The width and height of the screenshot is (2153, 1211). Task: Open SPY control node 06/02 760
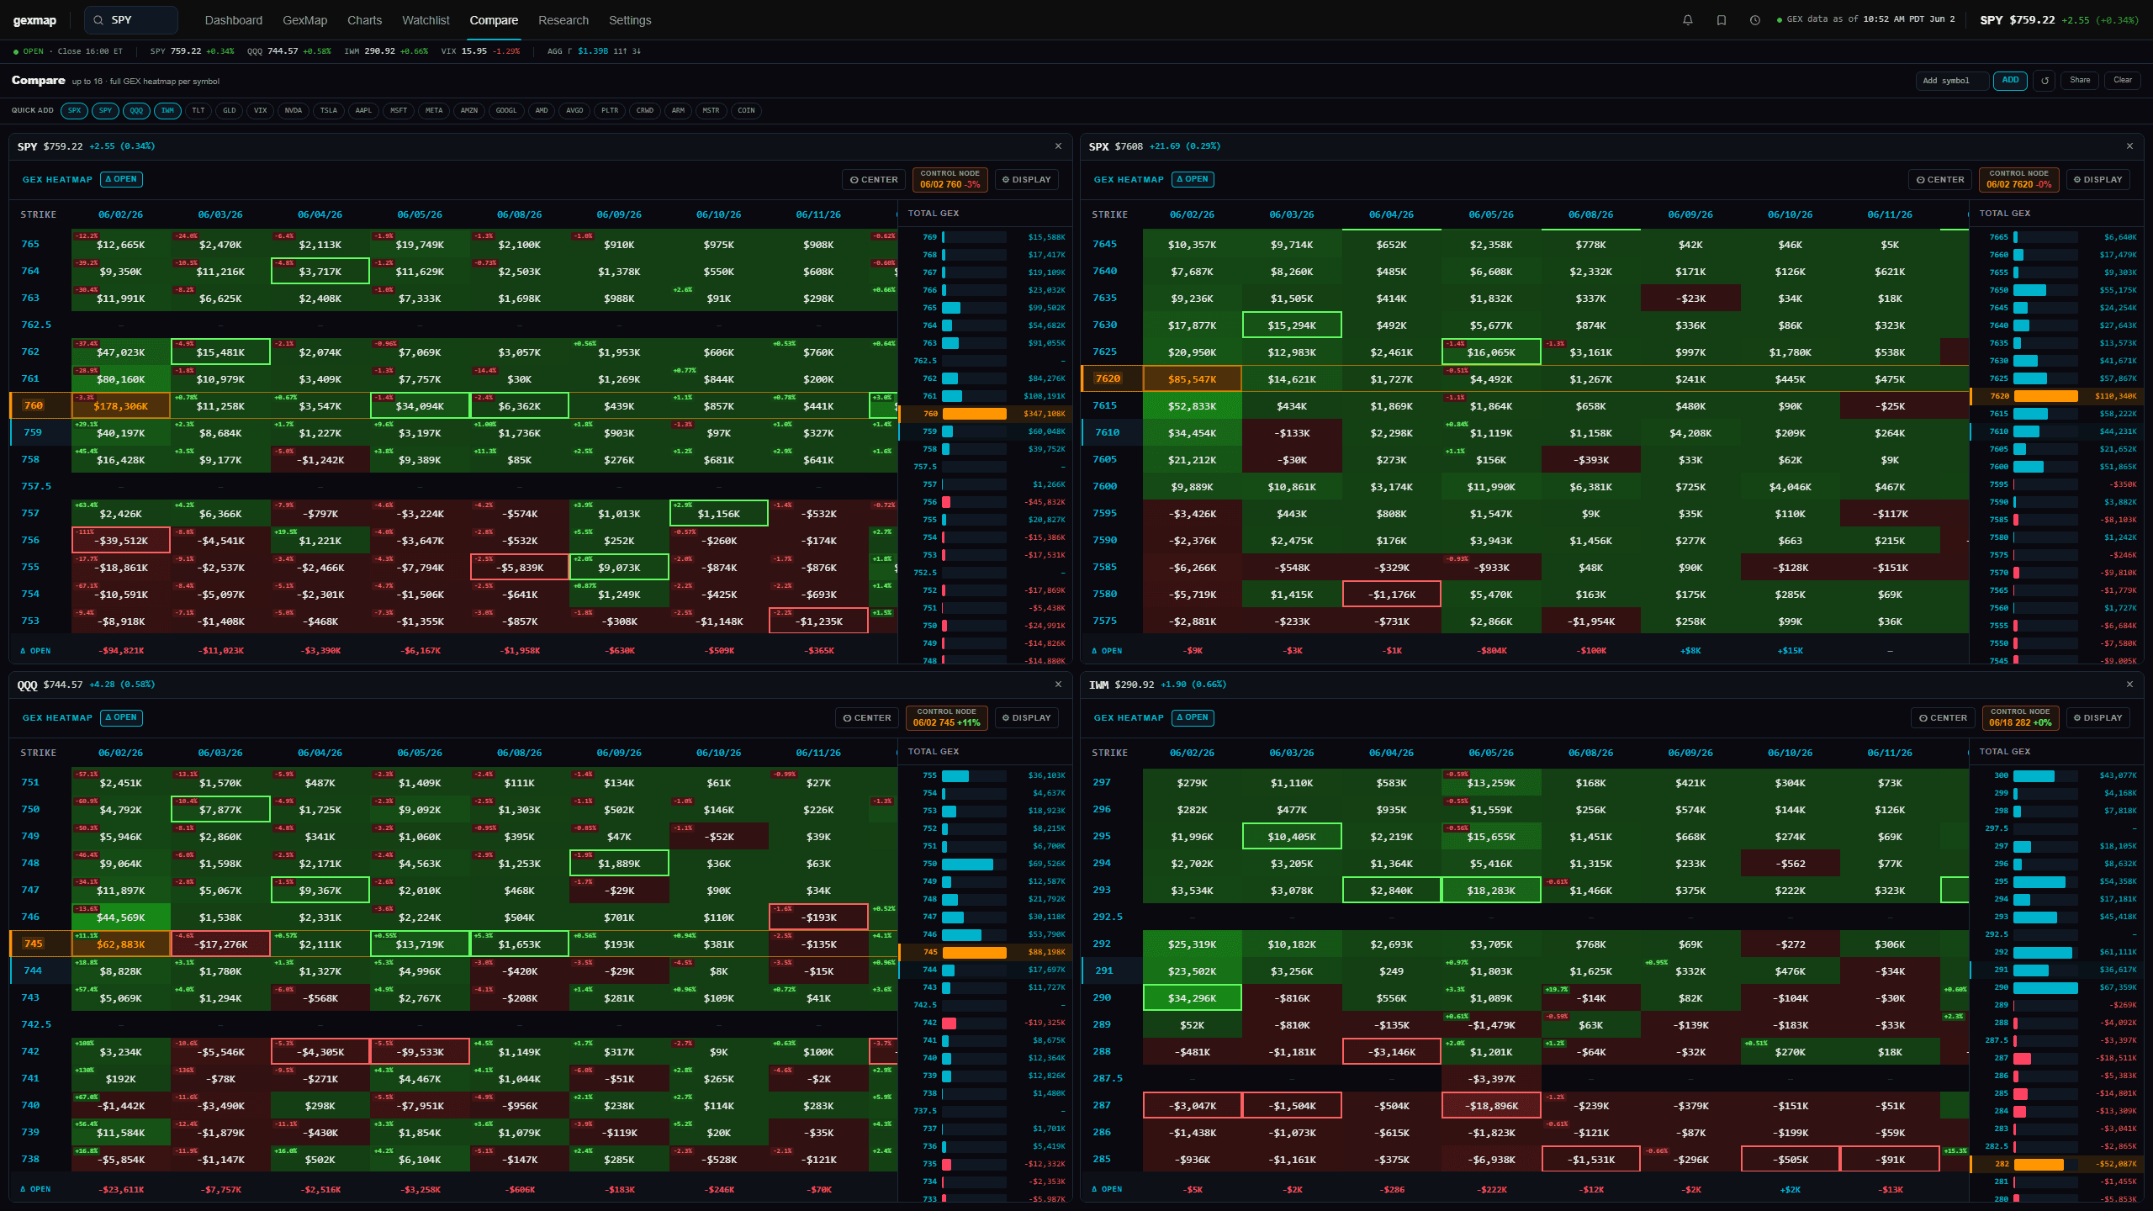950,179
